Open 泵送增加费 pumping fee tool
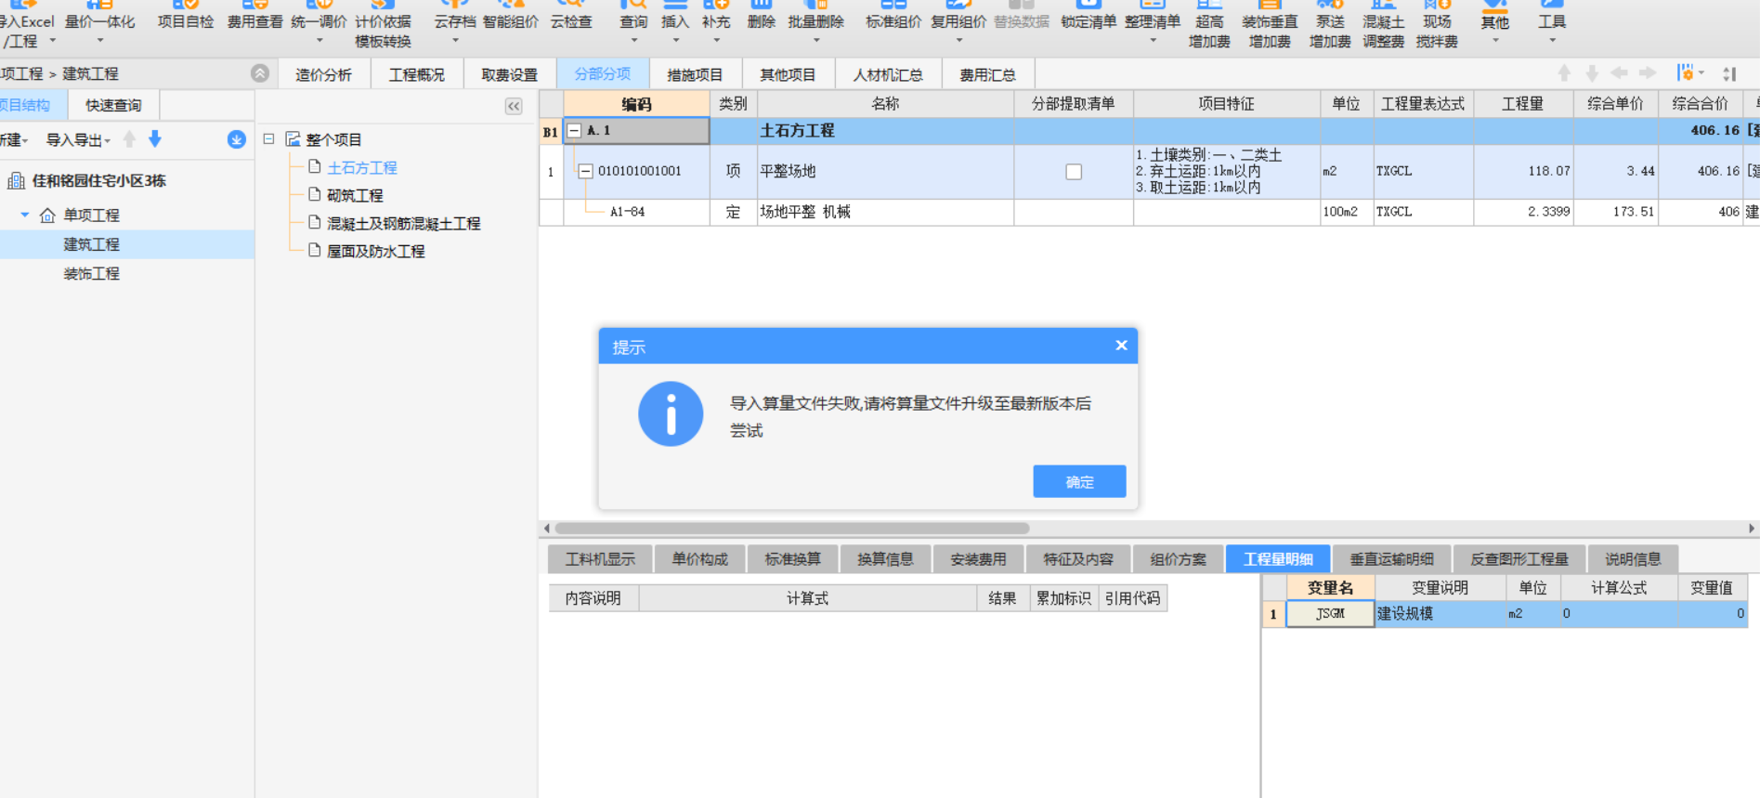The width and height of the screenshot is (1760, 798). pos(1330,26)
